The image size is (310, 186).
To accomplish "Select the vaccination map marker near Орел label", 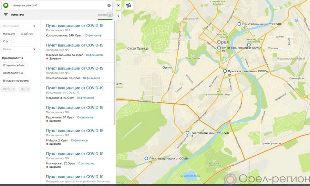I will click(x=219, y=48).
